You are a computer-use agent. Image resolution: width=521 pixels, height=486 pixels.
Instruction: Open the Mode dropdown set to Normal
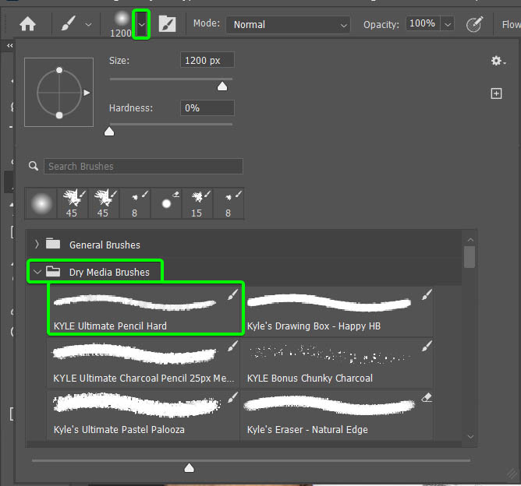coord(288,25)
